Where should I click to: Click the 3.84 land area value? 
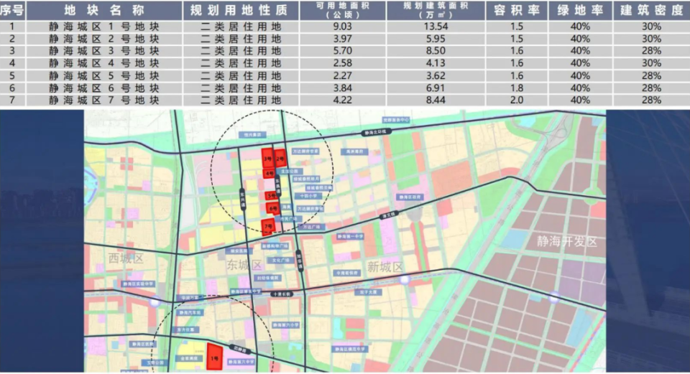(342, 88)
